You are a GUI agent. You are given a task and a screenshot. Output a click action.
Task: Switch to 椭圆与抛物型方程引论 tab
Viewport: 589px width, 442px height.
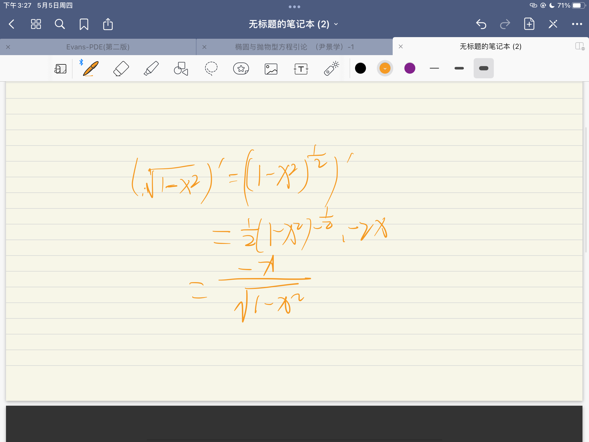coord(294,47)
